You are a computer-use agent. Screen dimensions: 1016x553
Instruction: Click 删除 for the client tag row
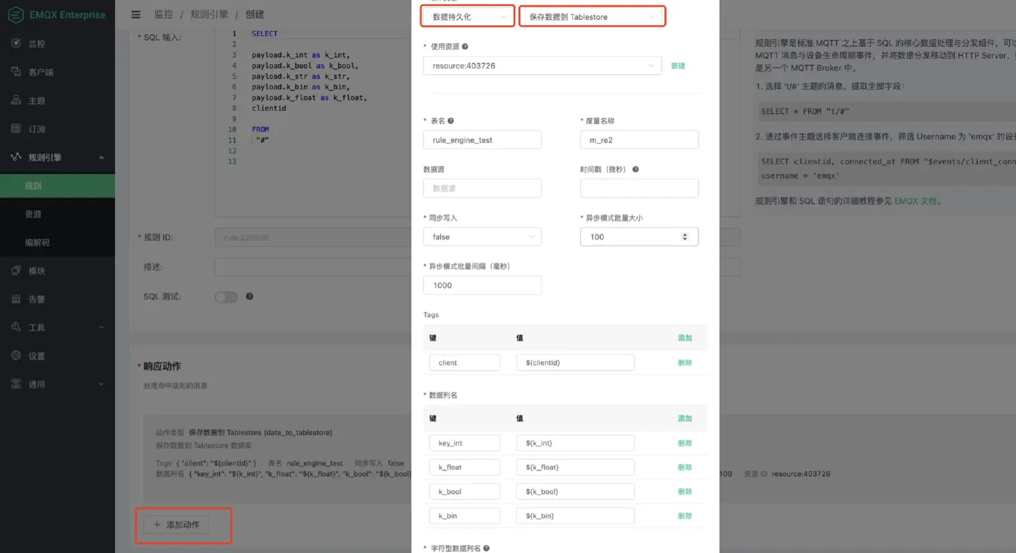click(x=684, y=363)
